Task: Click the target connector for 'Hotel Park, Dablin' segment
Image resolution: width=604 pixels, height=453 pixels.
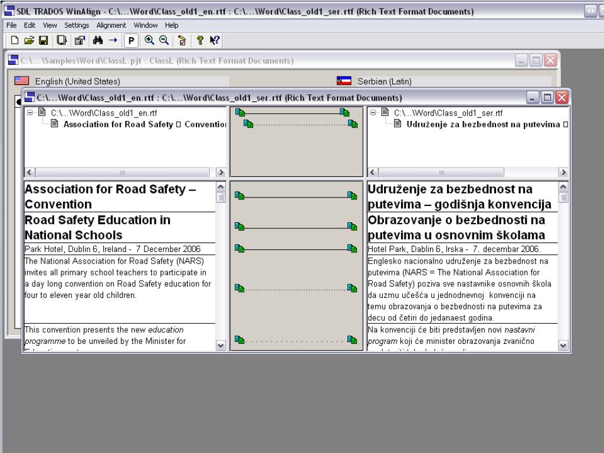Action: tap(352, 248)
